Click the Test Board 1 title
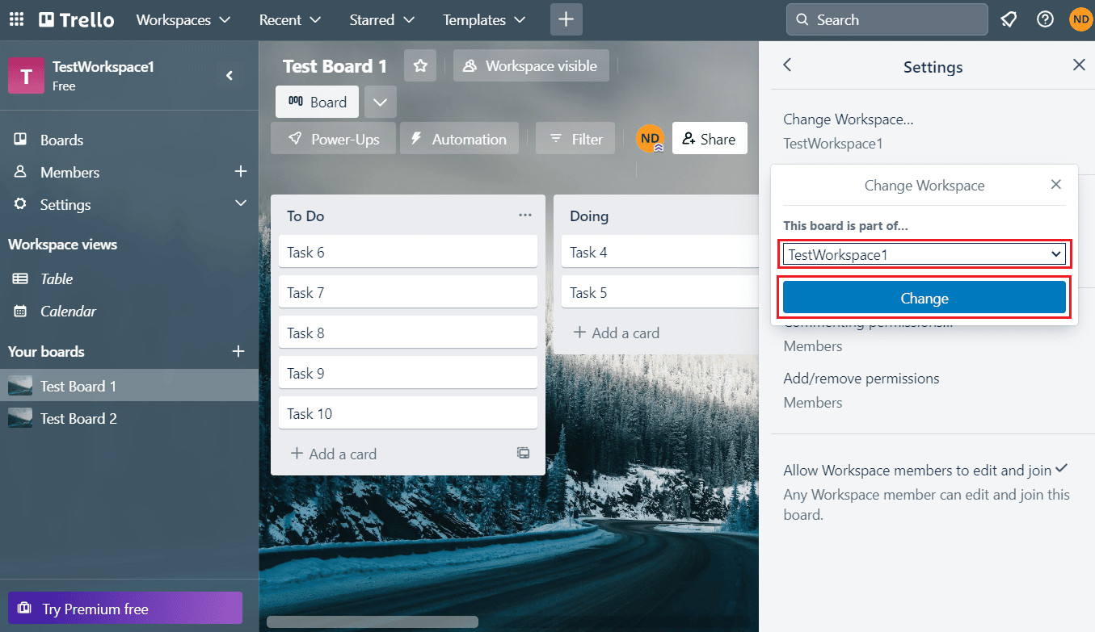This screenshot has height=632, width=1095. coord(335,66)
